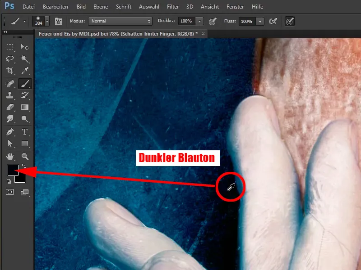Open the Auswahl menu
Screen dimensions: 361x270
[149, 7]
